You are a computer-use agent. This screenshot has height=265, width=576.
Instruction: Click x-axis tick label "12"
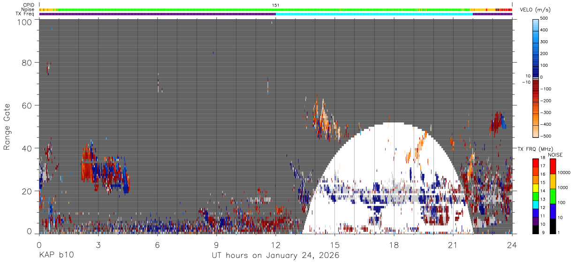(275, 244)
